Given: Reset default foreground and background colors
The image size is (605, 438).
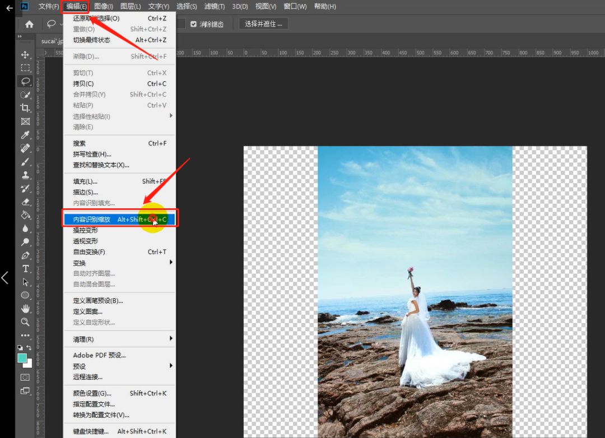Looking at the screenshot, I should (x=20, y=347).
